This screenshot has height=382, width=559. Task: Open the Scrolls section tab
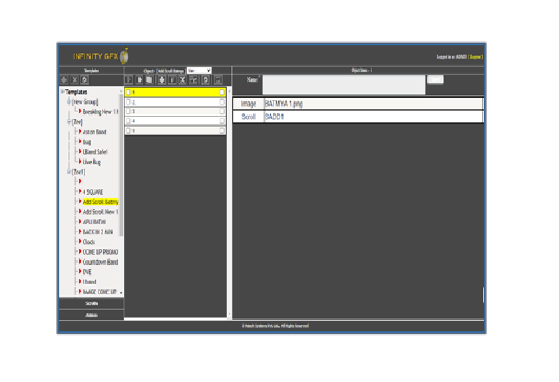[x=91, y=303]
